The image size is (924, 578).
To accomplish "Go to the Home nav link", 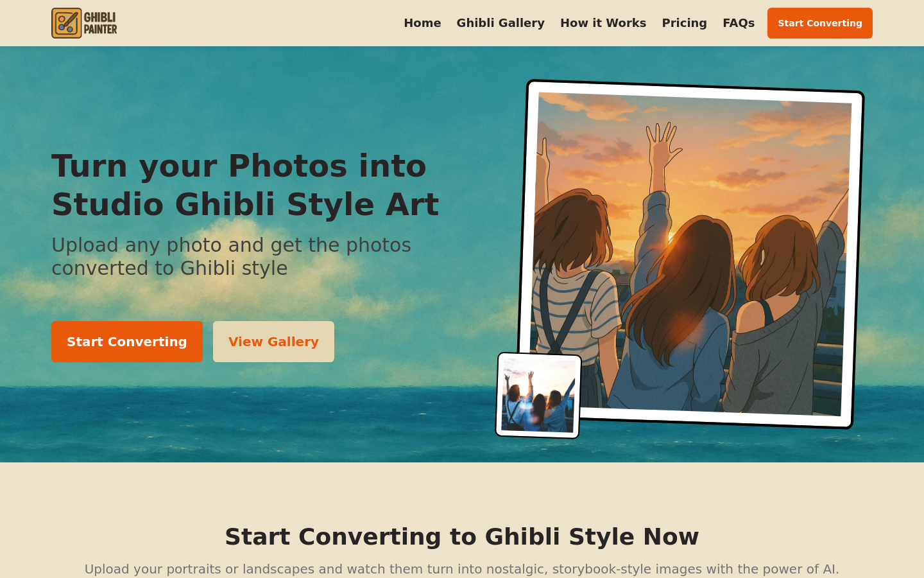I will 422,23.
